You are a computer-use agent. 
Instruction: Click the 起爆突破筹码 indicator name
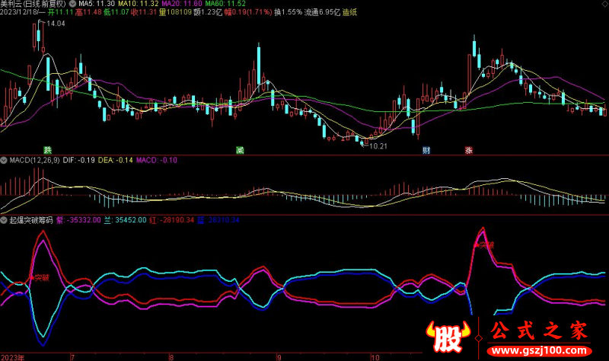(31, 220)
